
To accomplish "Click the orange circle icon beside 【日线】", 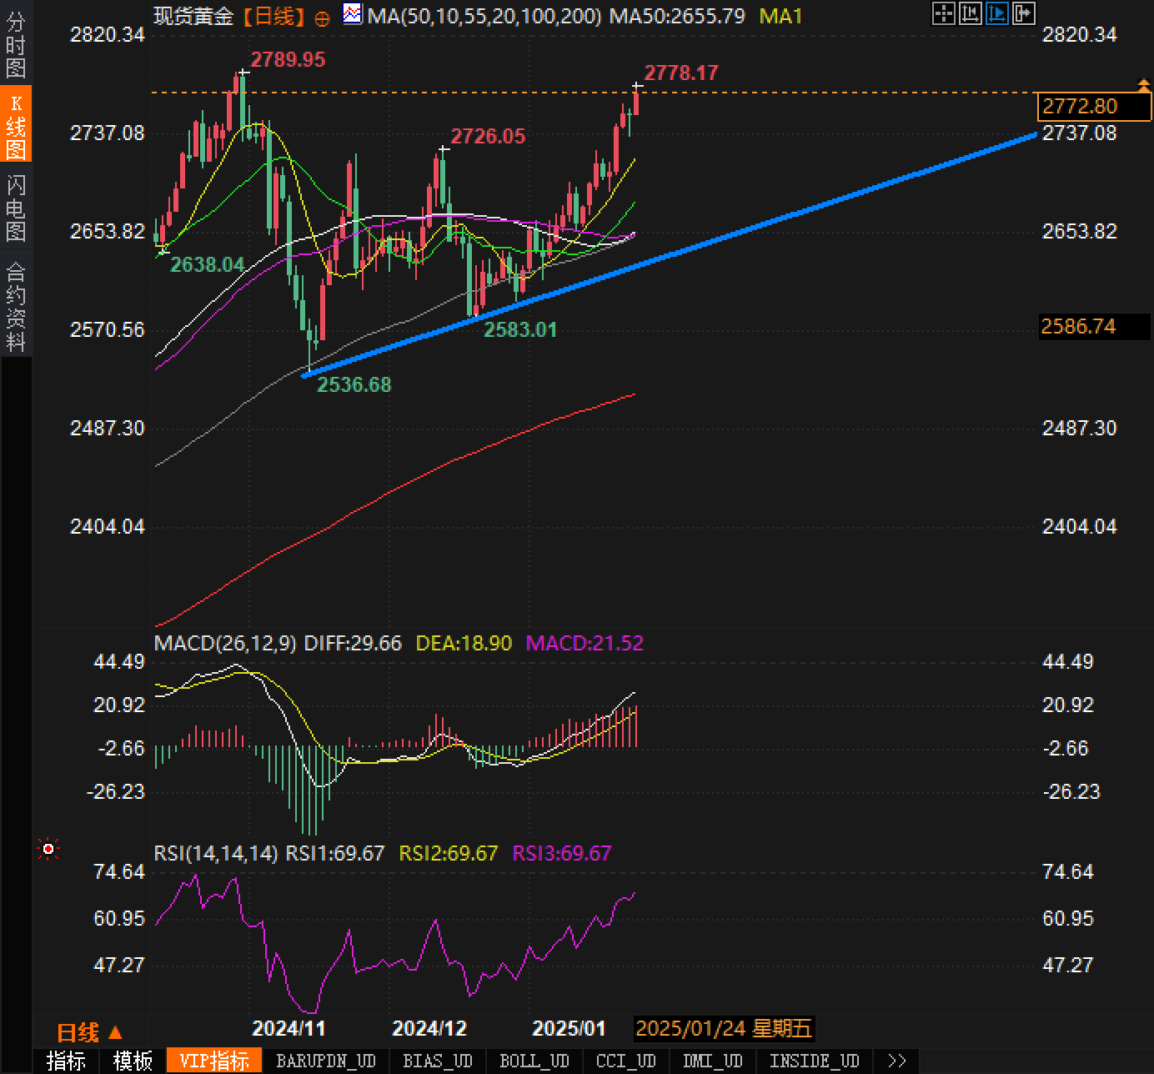I will tap(322, 18).
